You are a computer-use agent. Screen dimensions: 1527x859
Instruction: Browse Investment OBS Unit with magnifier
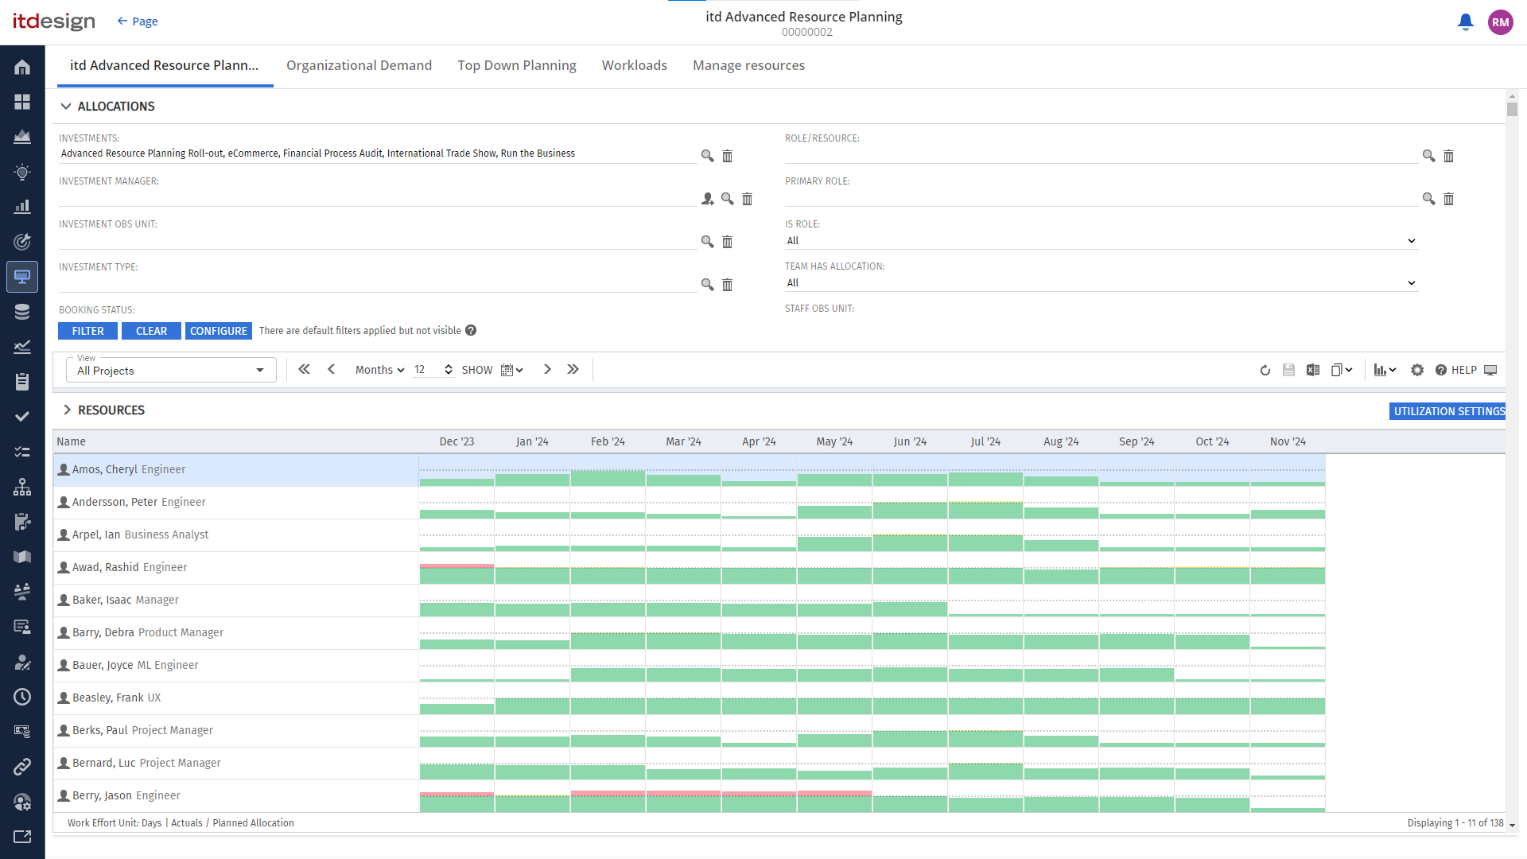pyautogui.click(x=707, y=242)
